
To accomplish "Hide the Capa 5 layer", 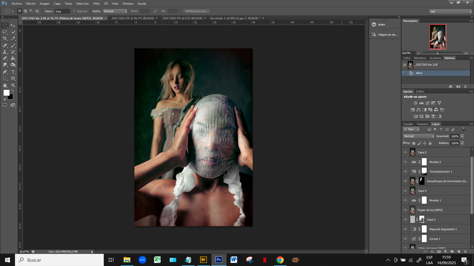I will point(405,153).
